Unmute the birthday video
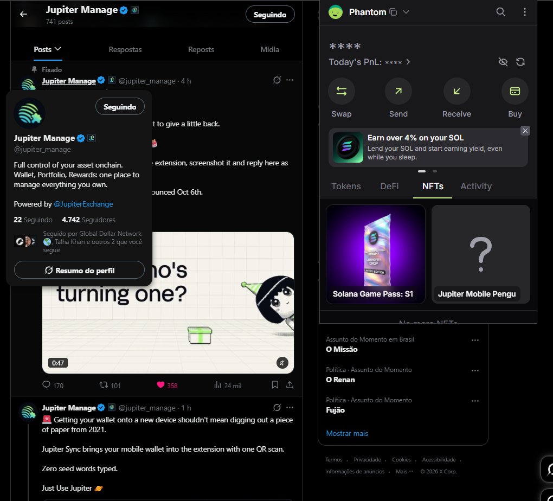Viewport: 553px width, 501px height. tap(282, 363)
